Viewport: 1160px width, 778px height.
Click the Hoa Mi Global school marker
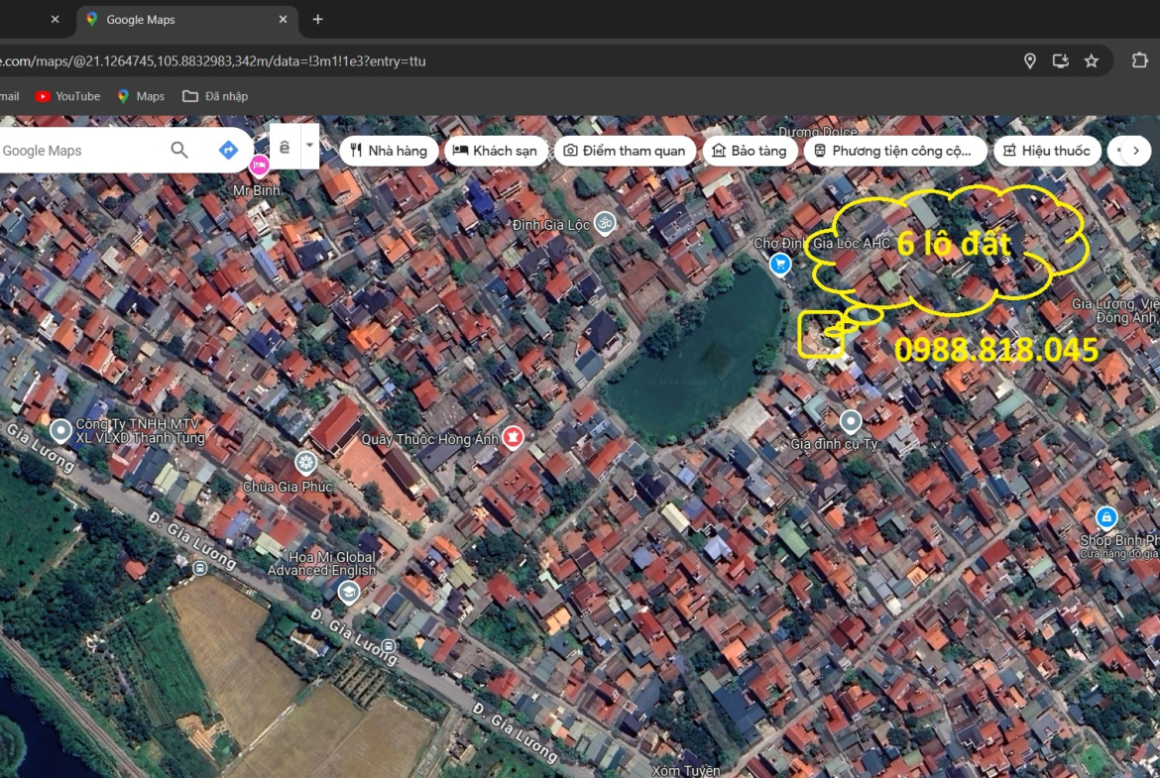click(348, 593)
